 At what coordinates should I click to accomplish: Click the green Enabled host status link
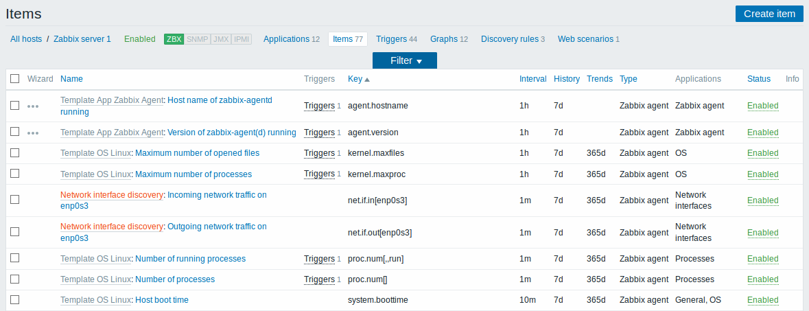point(140,38)
